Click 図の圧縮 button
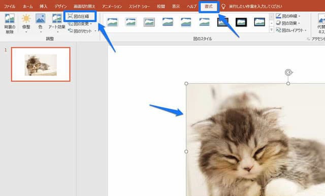 (x=79, y=16)
